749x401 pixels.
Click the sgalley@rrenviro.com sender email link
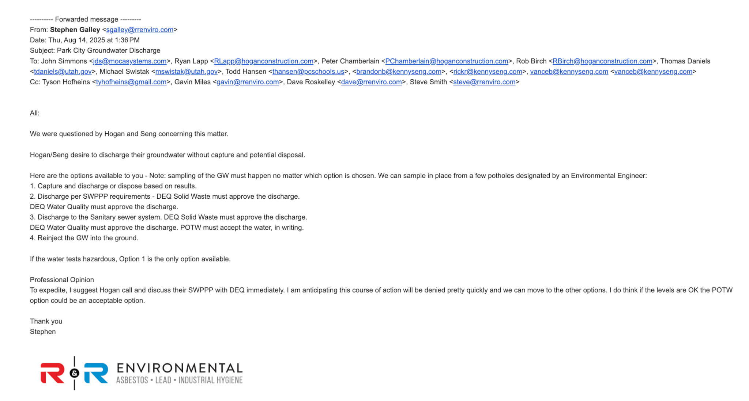139,30
